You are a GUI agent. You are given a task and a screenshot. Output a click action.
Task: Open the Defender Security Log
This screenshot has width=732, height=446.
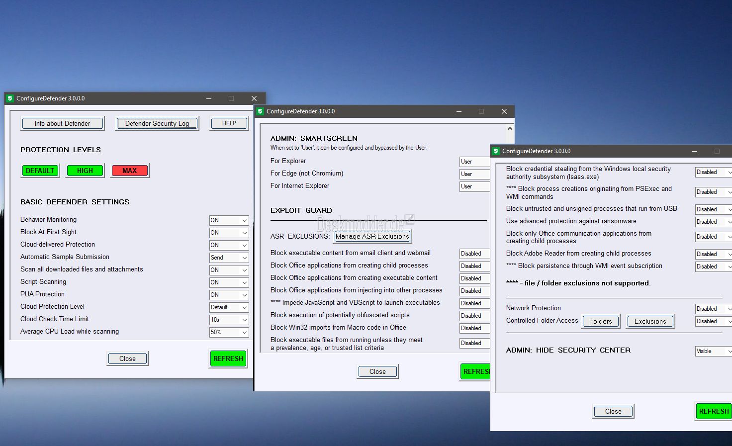157,123
